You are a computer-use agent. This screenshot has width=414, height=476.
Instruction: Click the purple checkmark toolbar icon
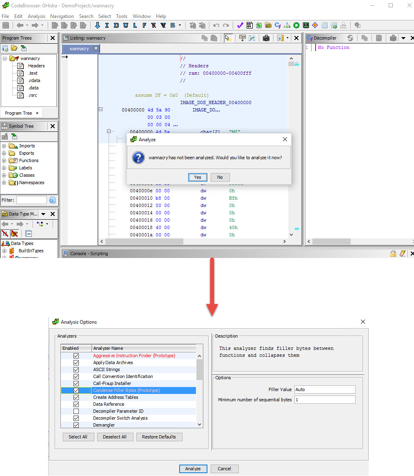pos(240,25)
